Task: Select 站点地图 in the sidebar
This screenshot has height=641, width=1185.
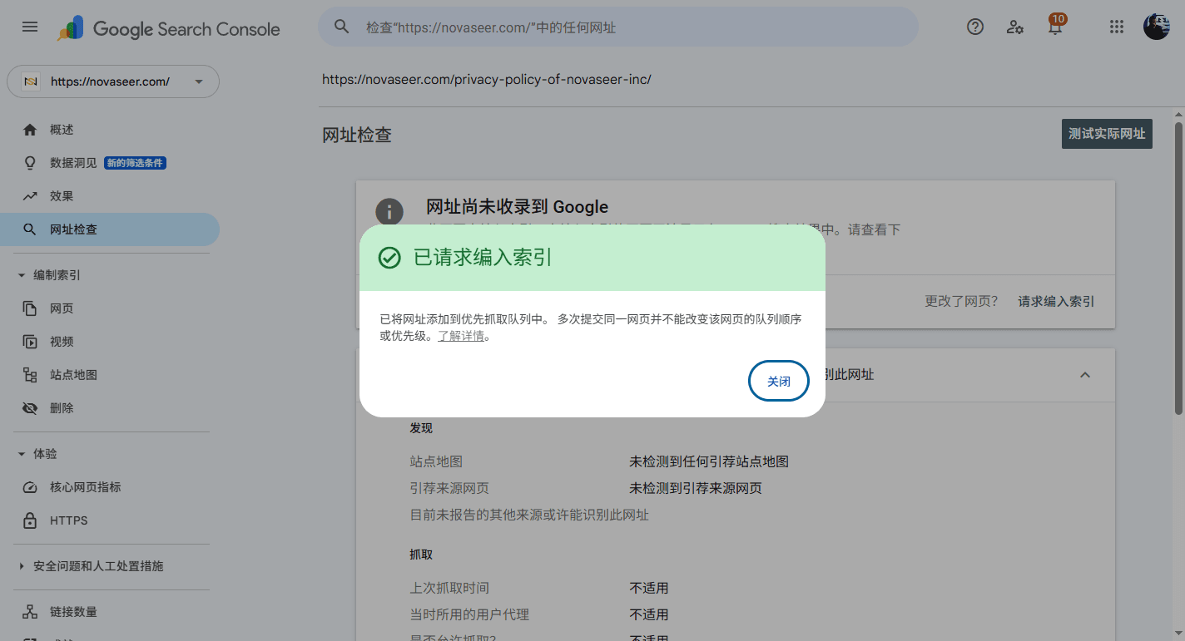Action: pos(73,375)
